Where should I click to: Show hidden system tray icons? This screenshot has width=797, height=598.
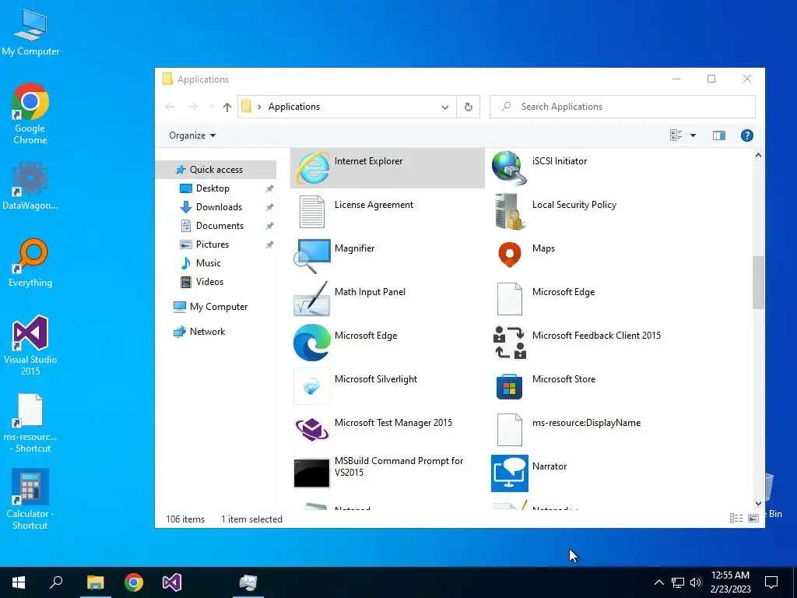[658, 582]
